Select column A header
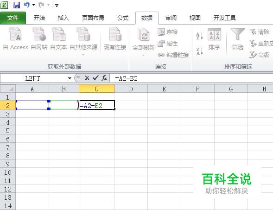Screen dimensions: 273x210 (x=32, y=89)
